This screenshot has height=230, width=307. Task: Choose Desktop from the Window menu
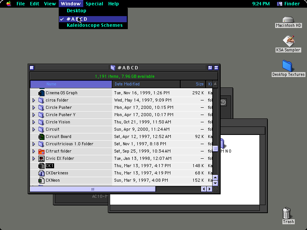pyautogui.click(x=93, y=11)
